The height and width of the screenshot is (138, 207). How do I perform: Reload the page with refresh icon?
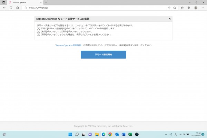(x=11, y=8)
